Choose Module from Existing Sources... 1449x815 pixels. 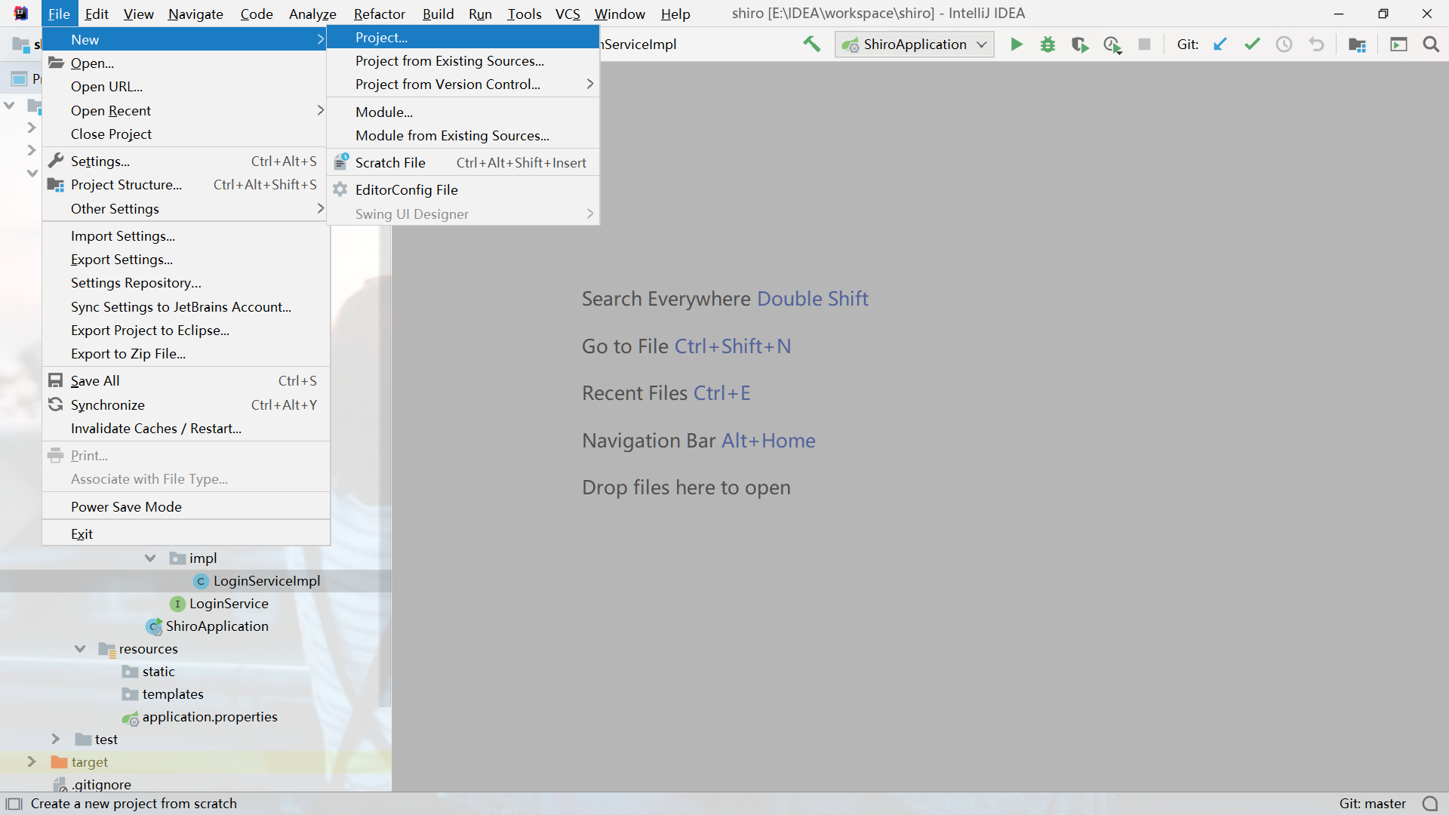463,135
